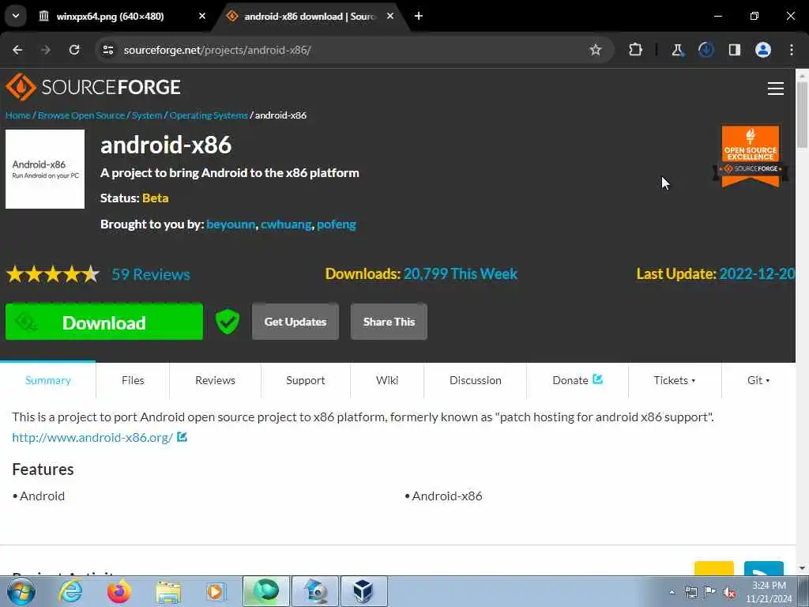Open Windows Explorer from taskbar
Screen dimensions: 809x607
[168, 591]
